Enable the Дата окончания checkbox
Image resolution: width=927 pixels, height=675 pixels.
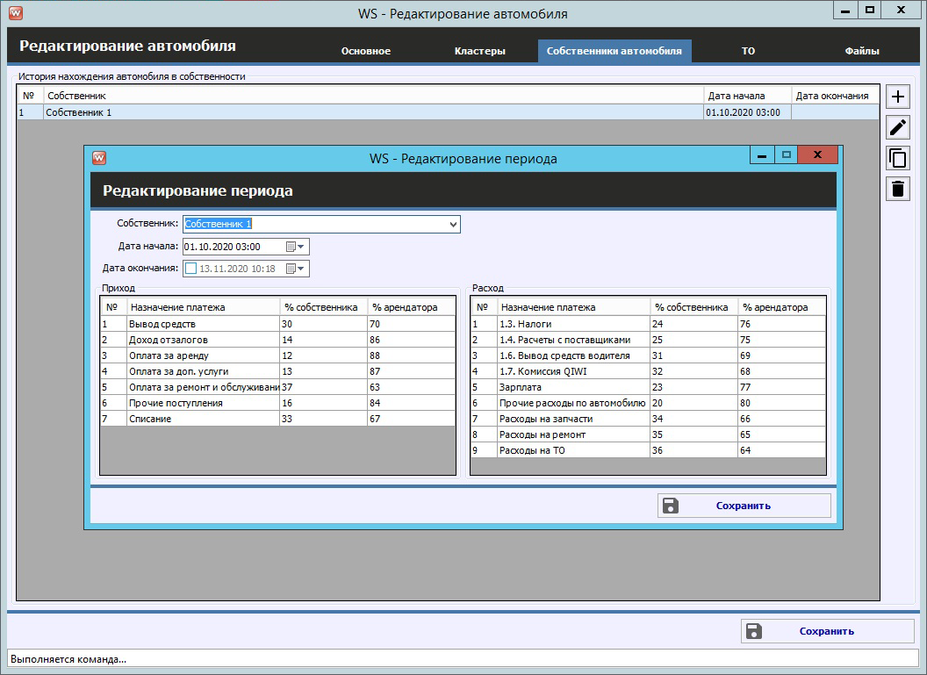click(x=190, y=269)
